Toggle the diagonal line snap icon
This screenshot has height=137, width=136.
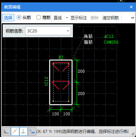15,131
